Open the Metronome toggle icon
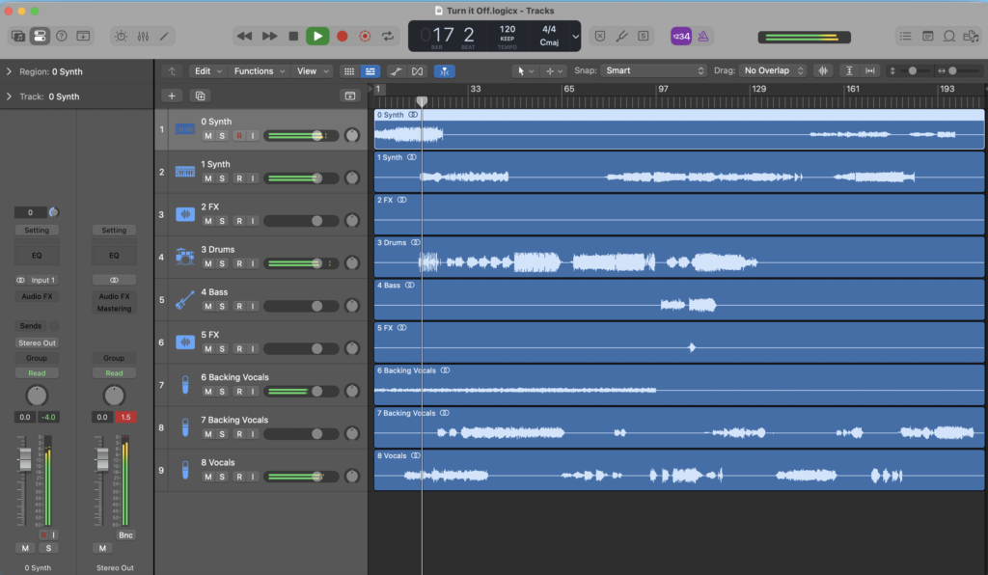The width and height of the screenshot is (988, 575). 702,35
